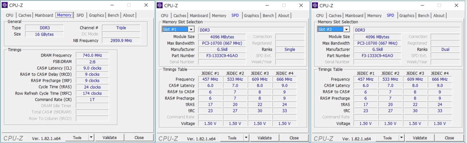Click the 9.0 clocks CAS# Latency value
Viewport: 467px width, 143px height.
pyautogui.click(x=92, y=68)
